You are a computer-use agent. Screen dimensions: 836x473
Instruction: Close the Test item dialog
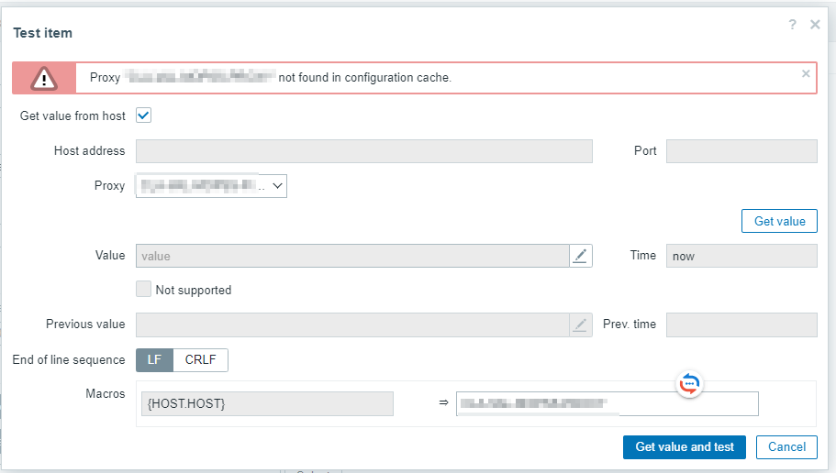815,25
